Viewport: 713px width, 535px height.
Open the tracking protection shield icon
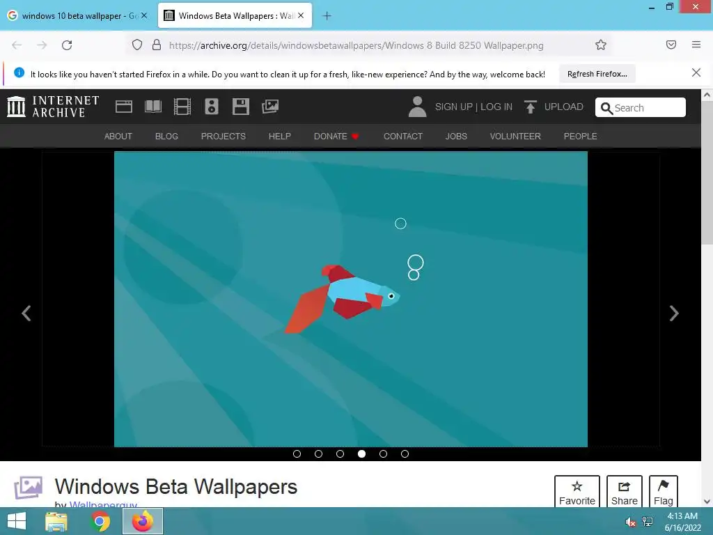(137, 45)
